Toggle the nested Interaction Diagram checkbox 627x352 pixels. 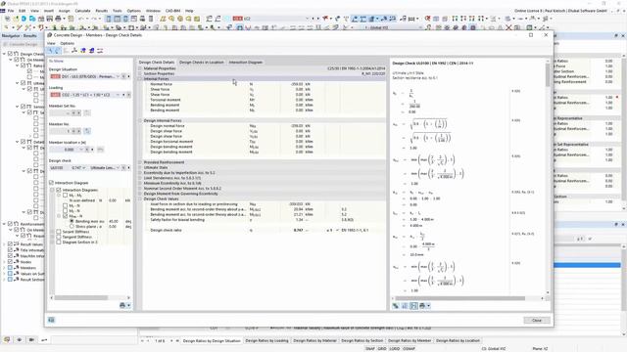click(59, 190)
